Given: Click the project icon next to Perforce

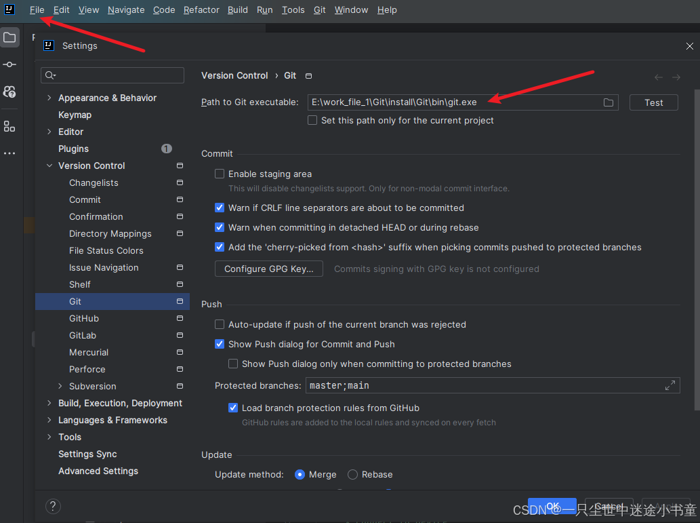Looking at the screenshot, I should click(x=180, y=369).
